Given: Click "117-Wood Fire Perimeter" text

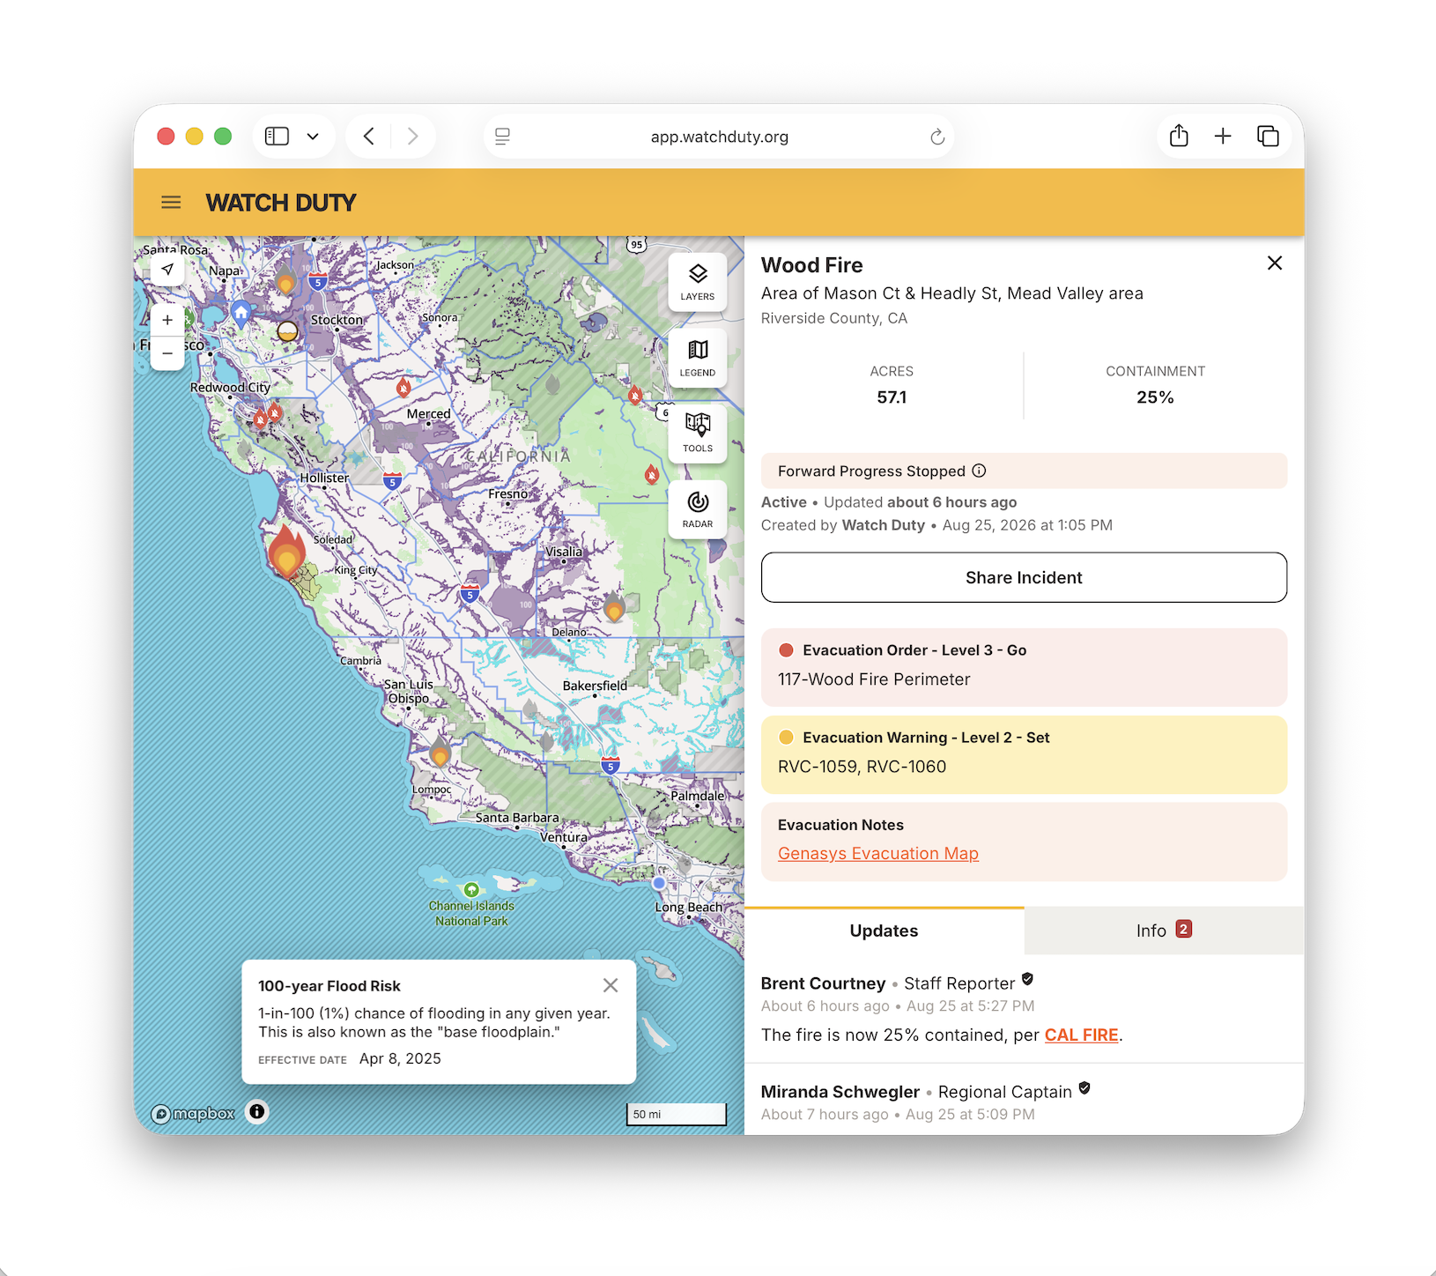Looking at the screenshot, I should pyautogui.click(x=874, y=679).
